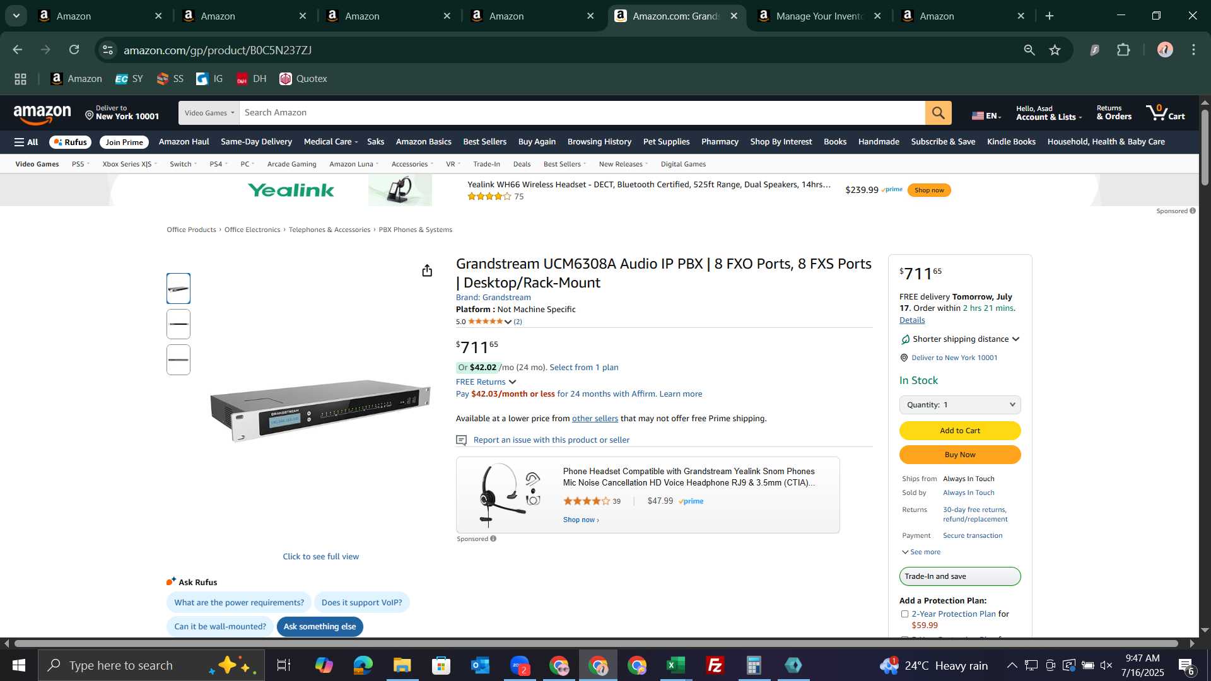
Task: Click Ask something else Rufus button
Action: coord(320,627)
